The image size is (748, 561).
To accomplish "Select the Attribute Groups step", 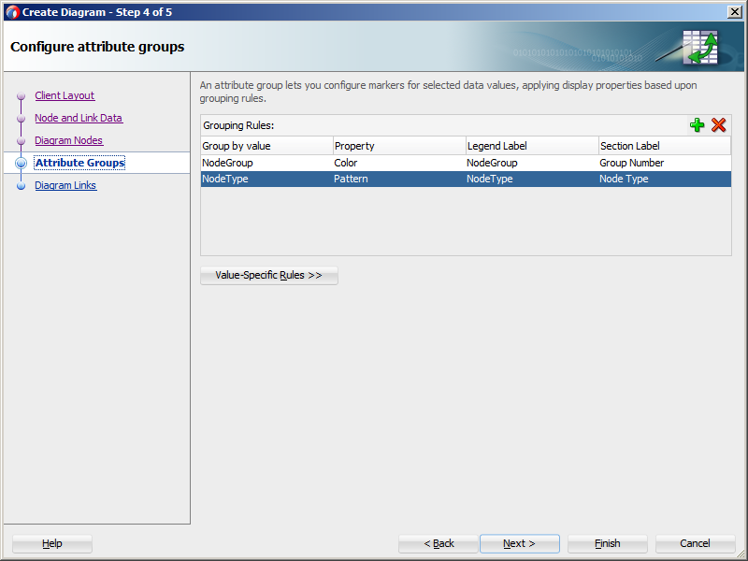I will 79,163.
